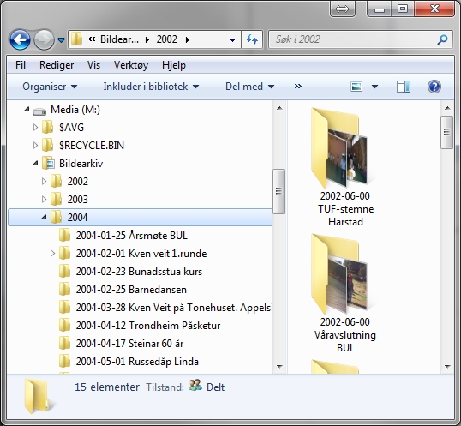Open the view options dropdown arrow

pos(374,87)
